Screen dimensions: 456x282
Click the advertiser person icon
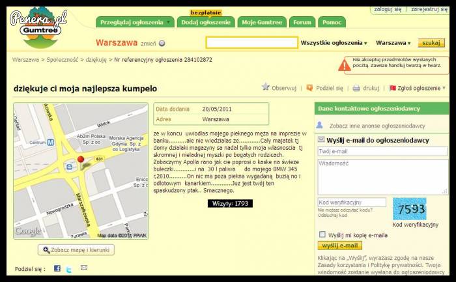click(319, 125)
